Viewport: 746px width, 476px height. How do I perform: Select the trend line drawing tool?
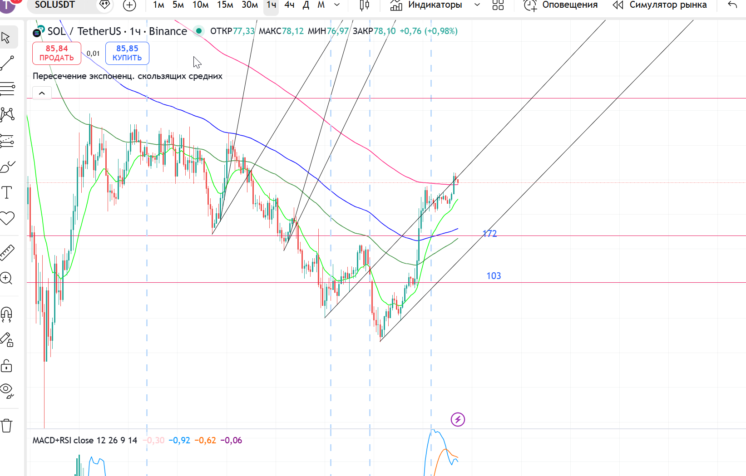click(x=7, y=63)
